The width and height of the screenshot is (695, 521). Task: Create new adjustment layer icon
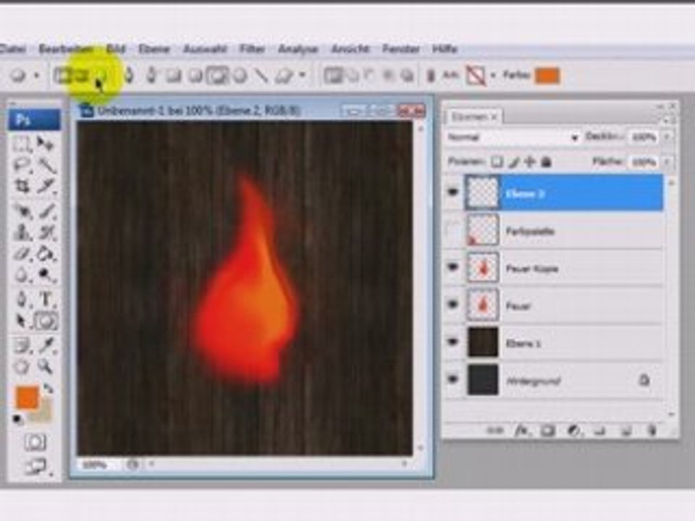click(574, 430)
